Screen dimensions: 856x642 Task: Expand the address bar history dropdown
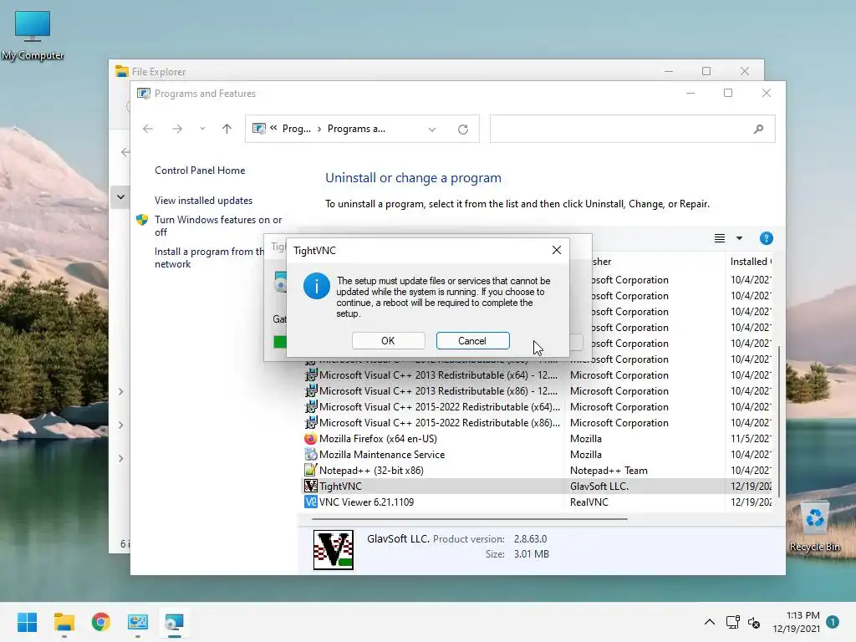[x=432, y=130]
